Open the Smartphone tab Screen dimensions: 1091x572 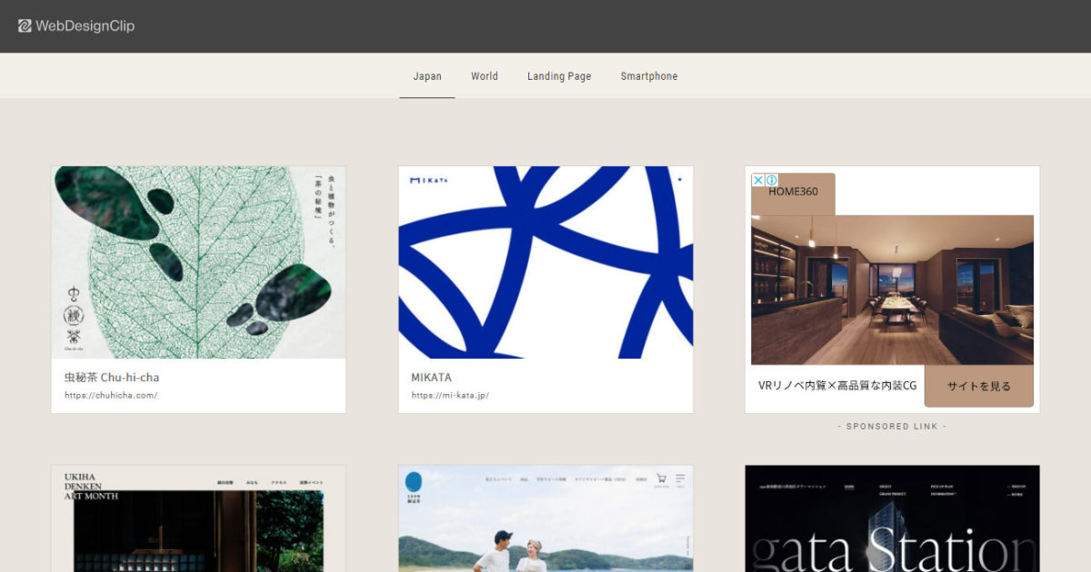tap(649, 76)
